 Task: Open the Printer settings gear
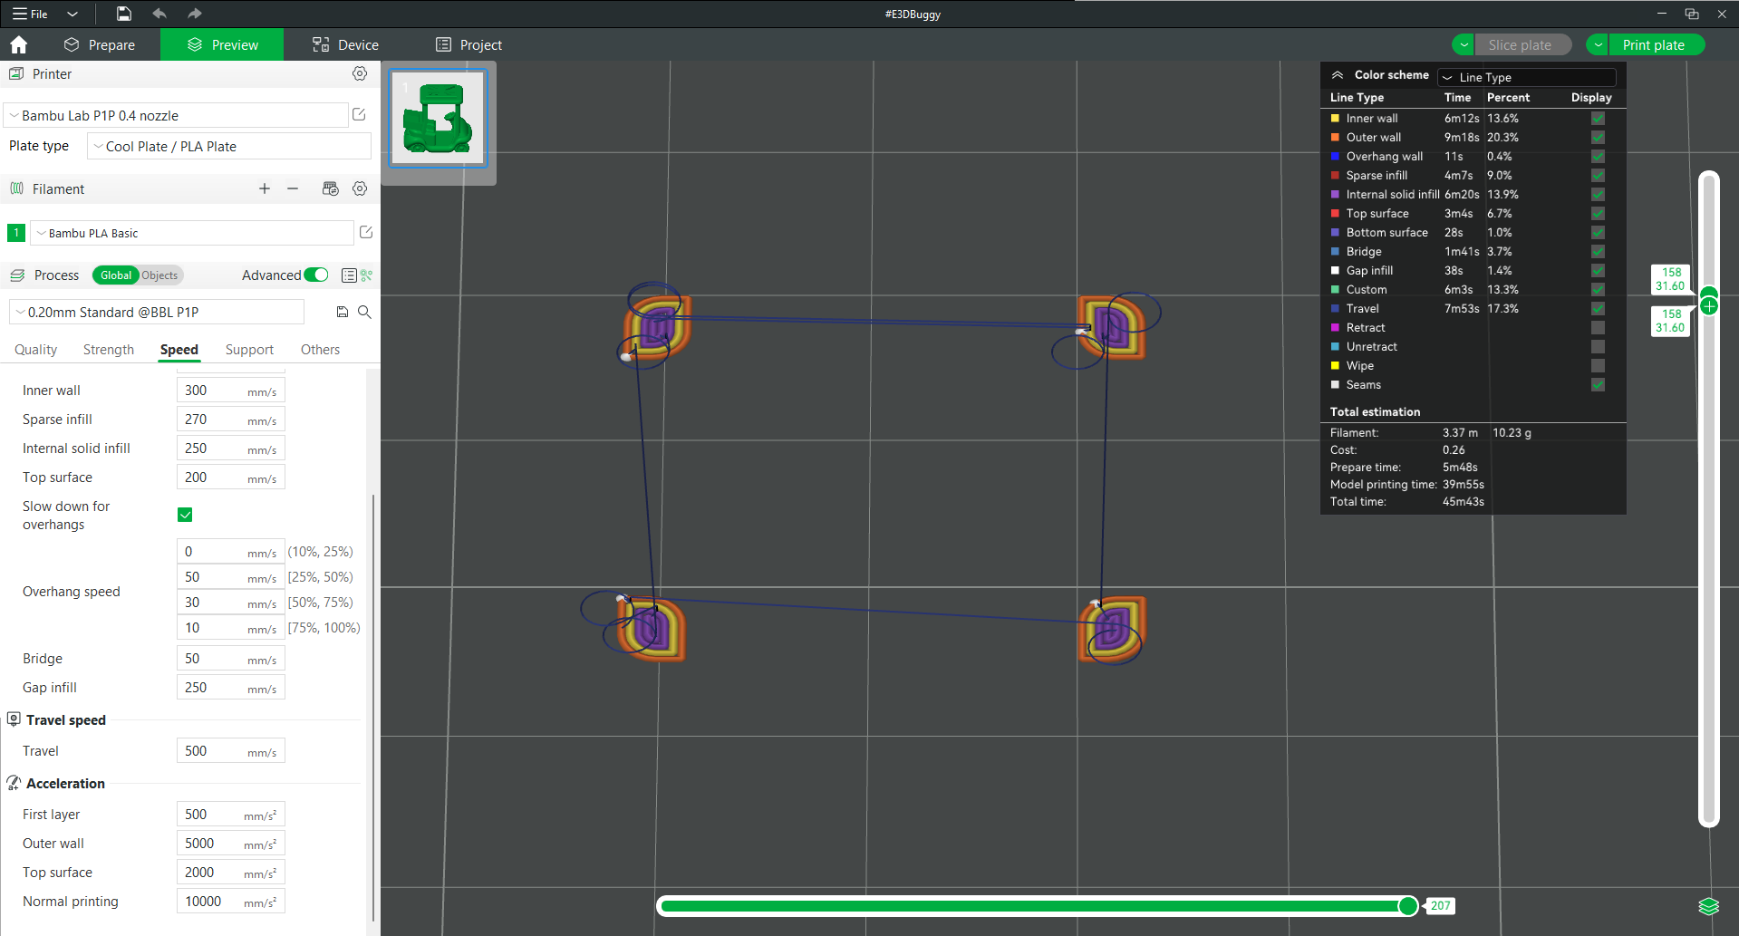point(360,74)
